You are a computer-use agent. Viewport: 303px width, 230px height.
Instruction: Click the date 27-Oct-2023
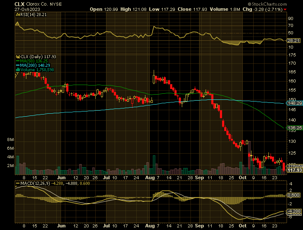[27, 9]
